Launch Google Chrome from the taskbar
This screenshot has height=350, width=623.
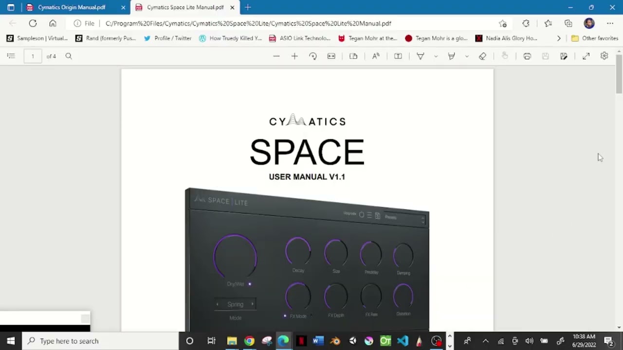click(x=249, y=341)
